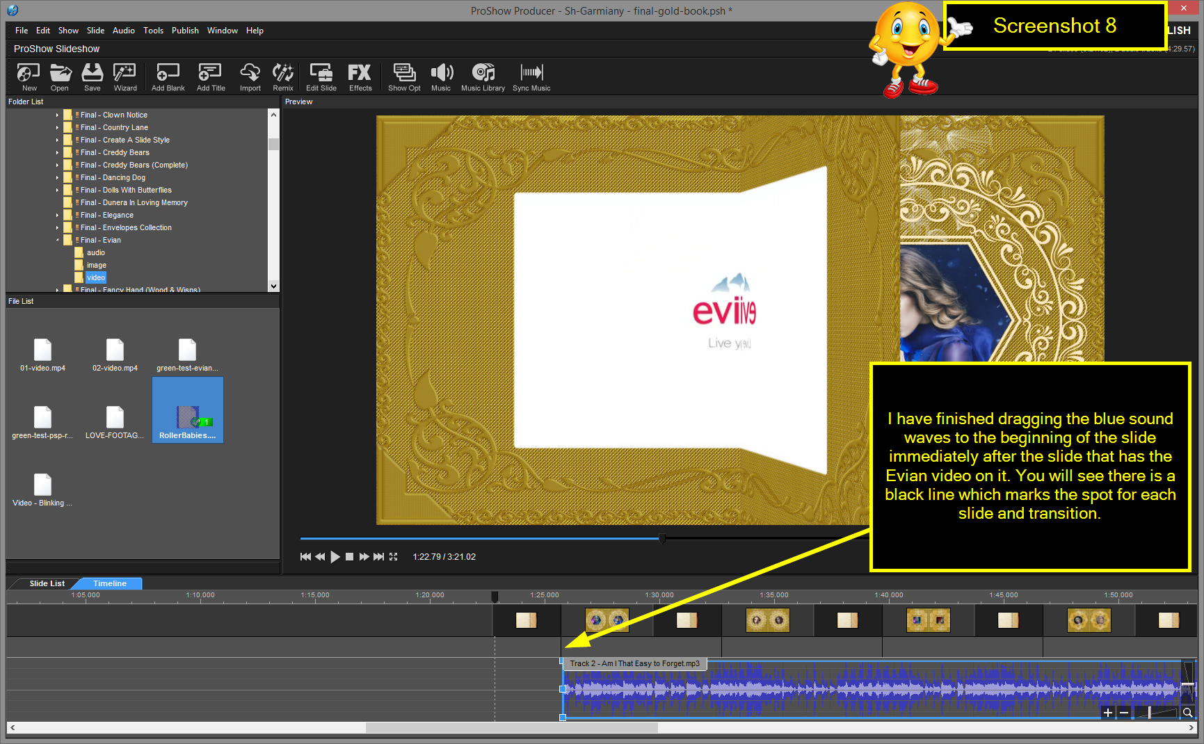Viewport: 1204px width, 744px height.
Task: Click the timeline horizontal scrollbar
Action: (511, 728)
